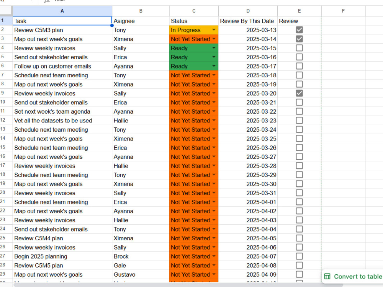Image resolution: width=383 pixels, height=287 pixels.
Task: Select column E header
Action: click(x=299, y=11)
